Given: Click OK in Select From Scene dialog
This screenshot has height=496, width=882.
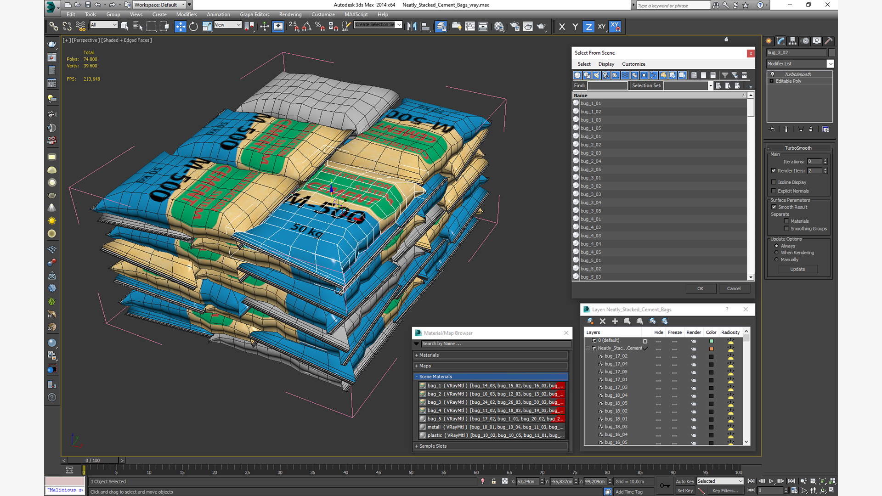Looking at the screenshot, I should (700, 288).
